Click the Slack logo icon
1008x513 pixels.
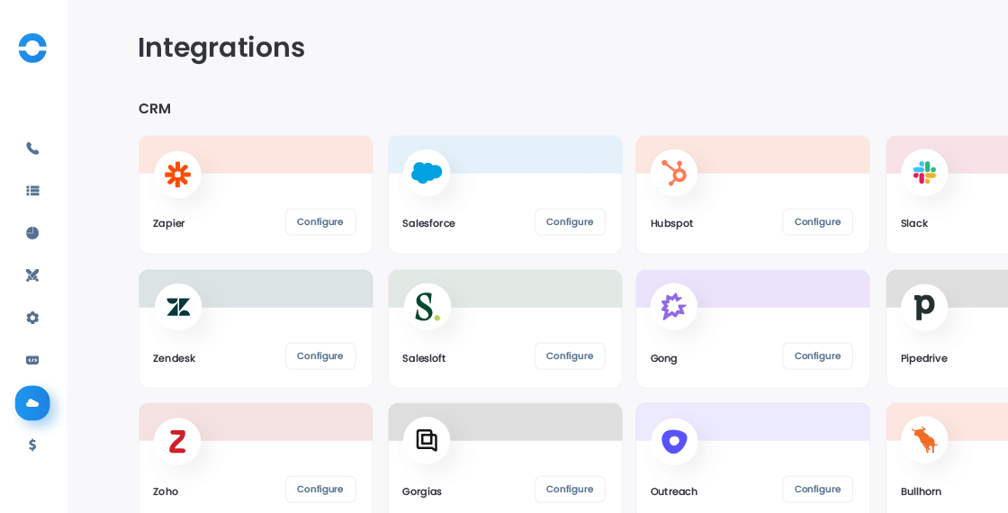click(x=924, y=172)
